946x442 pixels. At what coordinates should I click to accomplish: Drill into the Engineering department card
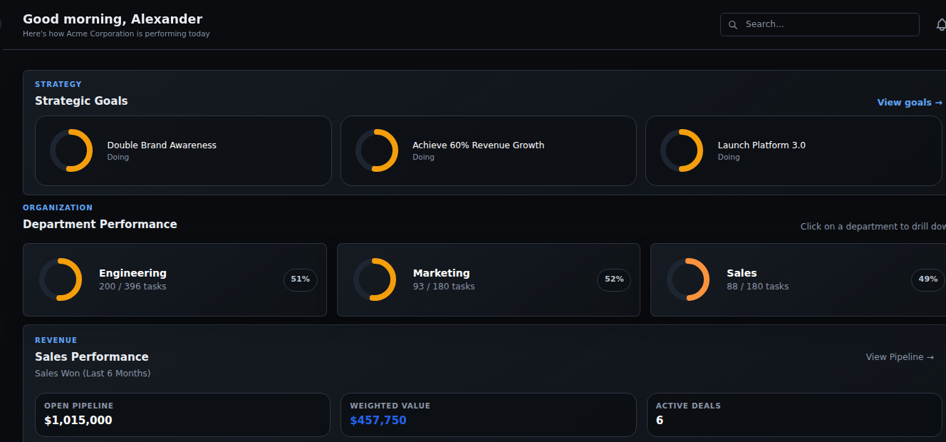(175, 279)
